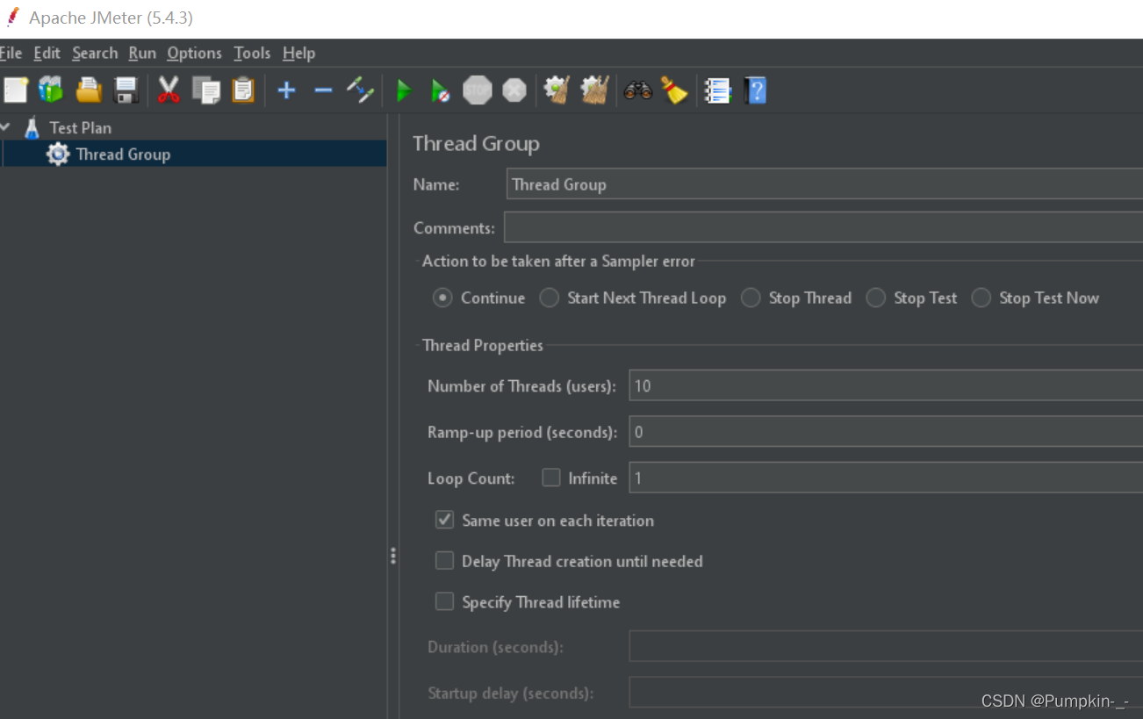Click the Help question mark icon
This screenshot has height=719, width=1143.
pyautogui.click(x=755, y=90)
